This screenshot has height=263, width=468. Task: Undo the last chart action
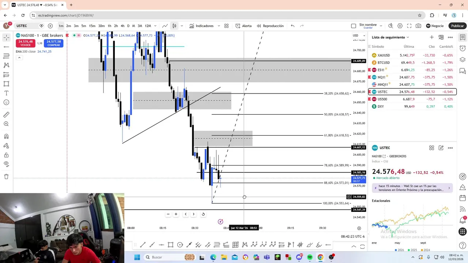tap(292, 26)
